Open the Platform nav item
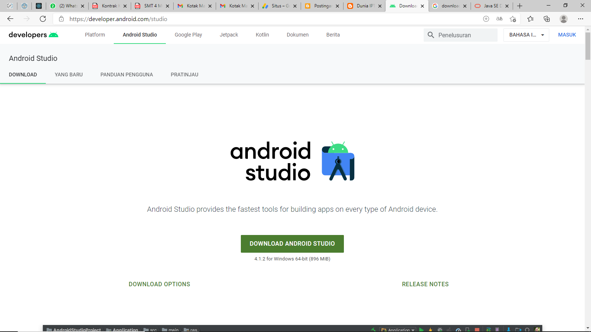Screen dimensions: 591x332 tap(95, 35)
